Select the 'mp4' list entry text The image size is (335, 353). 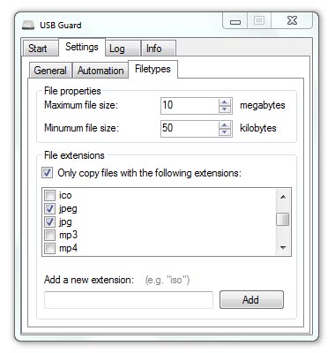point(68,248)
